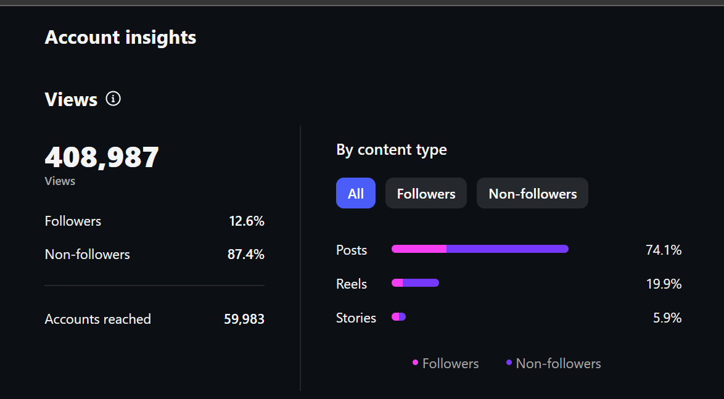
Task: Click the Account insights heading
Action: [121, 38]
